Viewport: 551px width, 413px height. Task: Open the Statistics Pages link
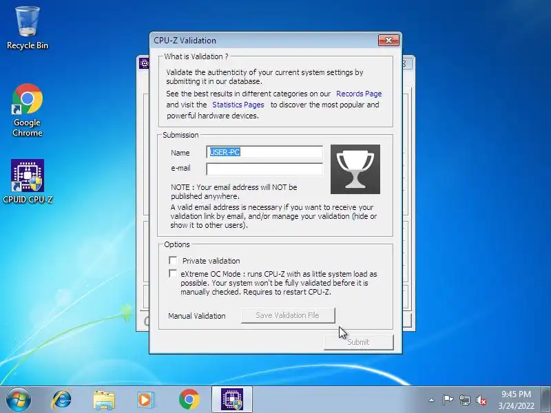tap(238, 105)
